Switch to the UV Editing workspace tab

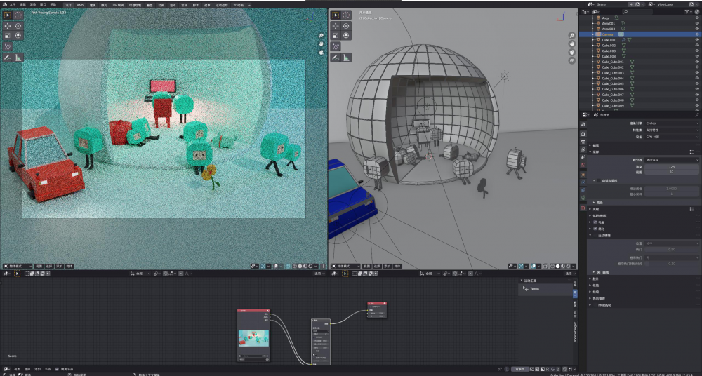118,5
